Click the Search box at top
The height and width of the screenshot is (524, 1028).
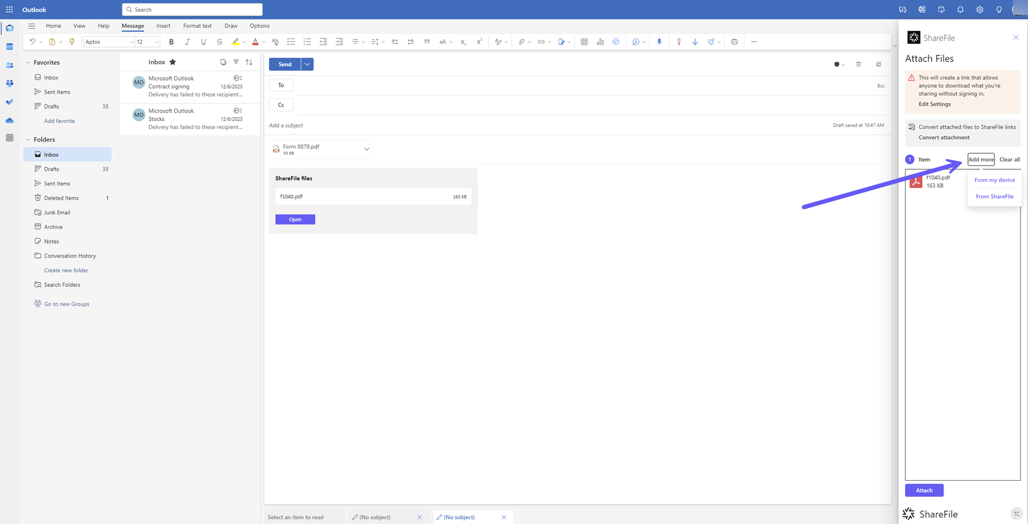point(192,10)
